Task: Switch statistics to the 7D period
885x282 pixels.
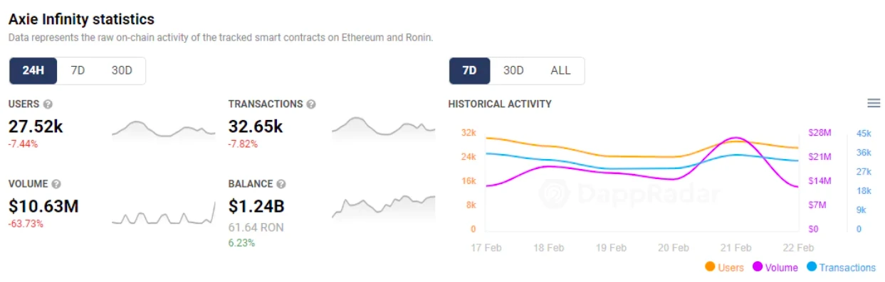Action: point(78,71)
